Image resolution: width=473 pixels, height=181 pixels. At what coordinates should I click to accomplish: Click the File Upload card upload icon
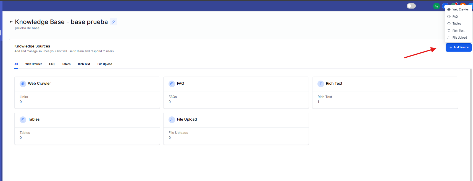point(172,120)
